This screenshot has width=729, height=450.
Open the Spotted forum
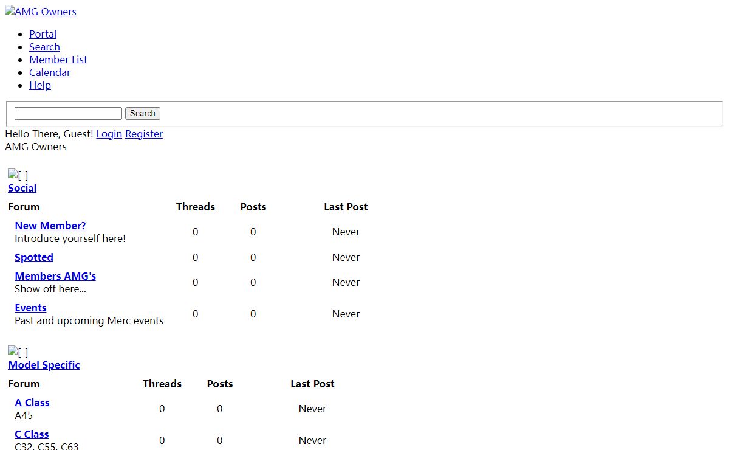pos(34,257)
